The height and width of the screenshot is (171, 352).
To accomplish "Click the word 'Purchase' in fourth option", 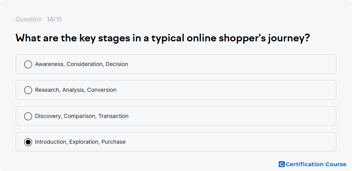I will pyautogui.click(x=113, y=142).
